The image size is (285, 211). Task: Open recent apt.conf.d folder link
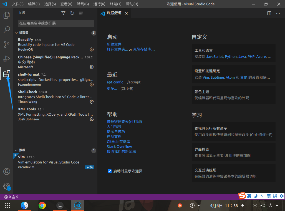[115, 82]
